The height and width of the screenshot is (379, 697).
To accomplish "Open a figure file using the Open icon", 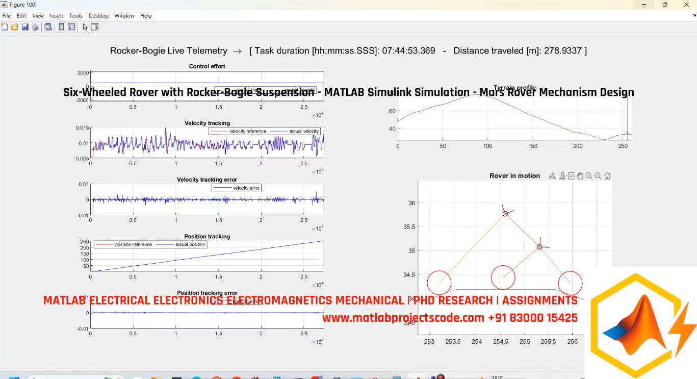I will (14, 26).
